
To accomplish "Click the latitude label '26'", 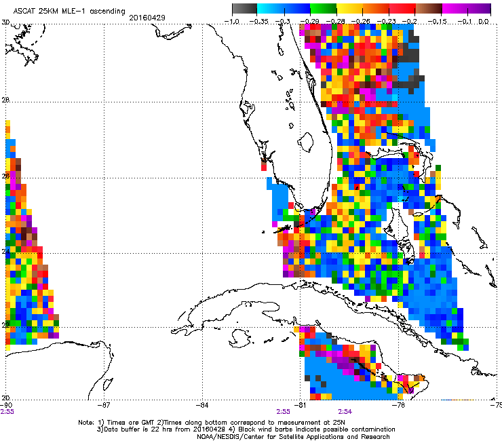I will (5, 176).
